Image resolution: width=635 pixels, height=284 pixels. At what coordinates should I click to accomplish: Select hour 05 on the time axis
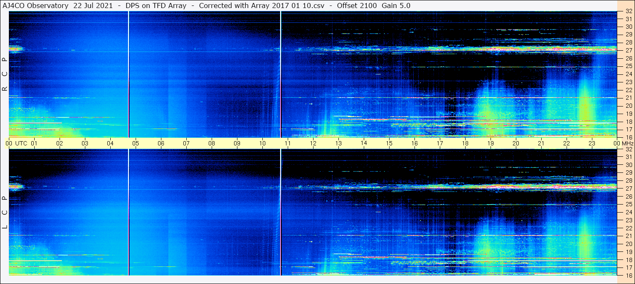coord(136,143)
